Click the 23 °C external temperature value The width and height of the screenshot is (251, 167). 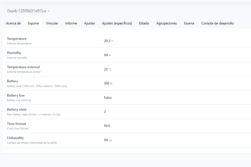tap(107, 69)
